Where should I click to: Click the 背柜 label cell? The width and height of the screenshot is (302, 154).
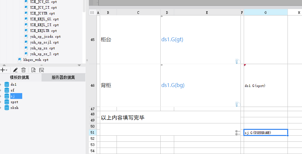pyautogui.click(x=130, y=85)
